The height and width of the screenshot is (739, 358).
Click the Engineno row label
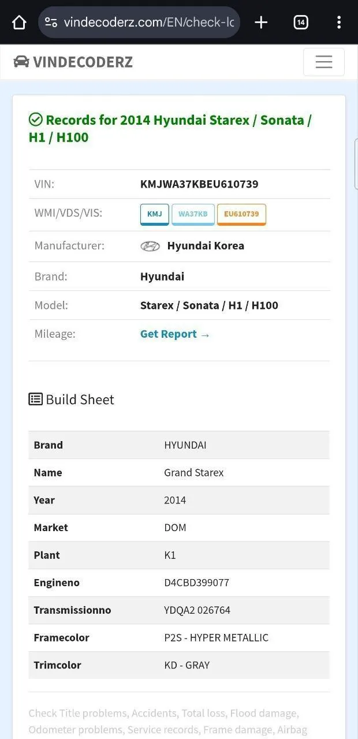[57, 583]
